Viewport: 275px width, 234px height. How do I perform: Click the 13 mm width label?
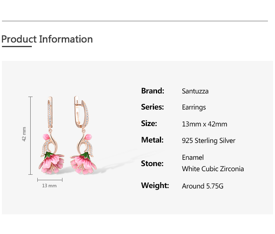[49, 186]
